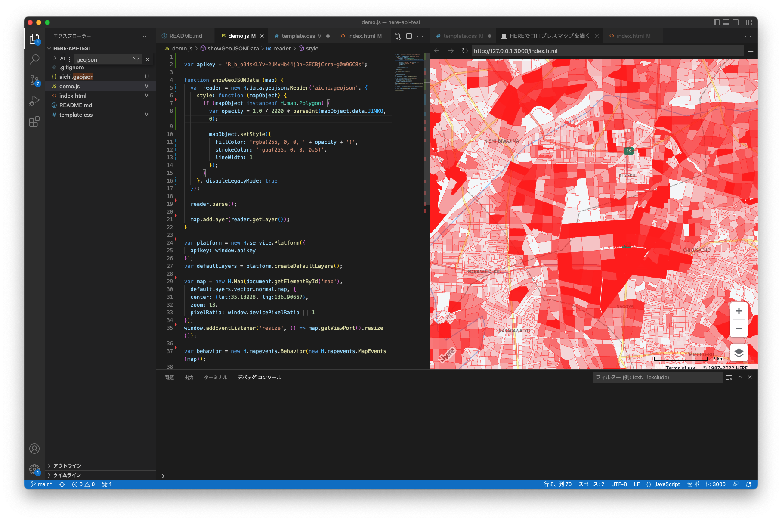Open the Source Control view
The width and height of the screenshot is (782, 521).
[x=34, y=80]
